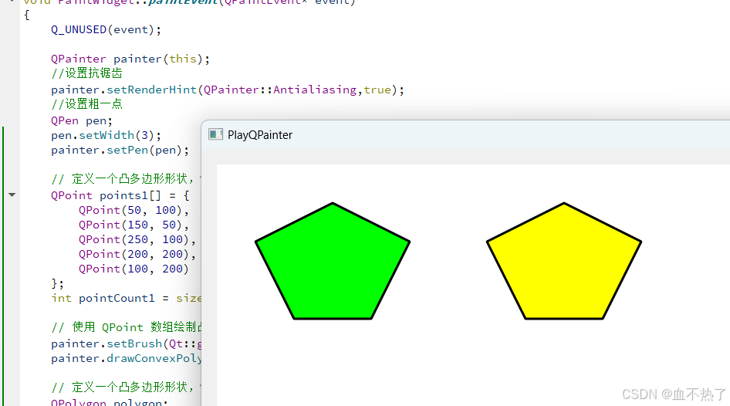Click the painter.setBrush code line
Screen dimensions: 730x406
126,344
